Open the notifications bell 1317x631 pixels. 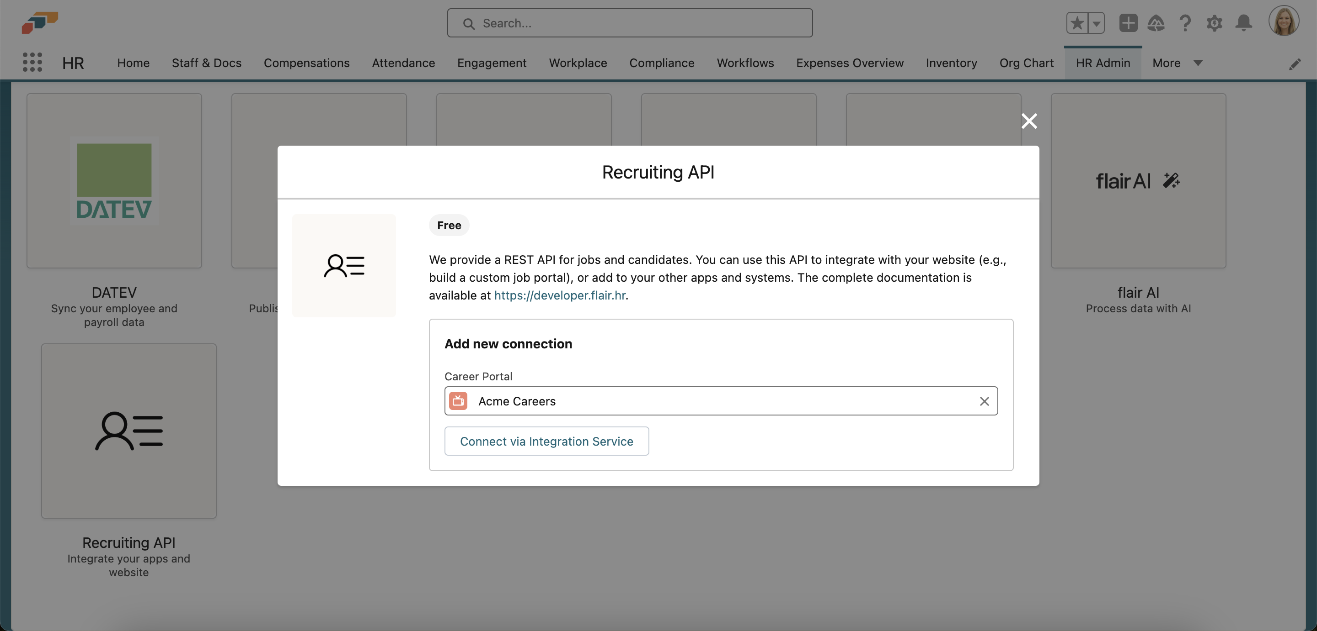pyautogui.click(x=1243, y=23)
